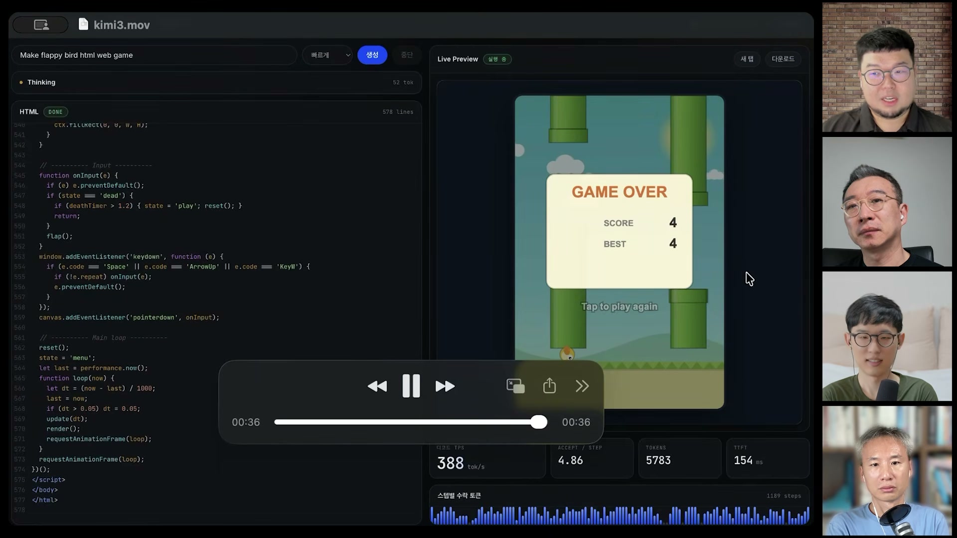Focus the prompt field with 'Make flappy bird html web game'
Screen dimensions: 957x538
pyautogui.click(x=154, y=55)
